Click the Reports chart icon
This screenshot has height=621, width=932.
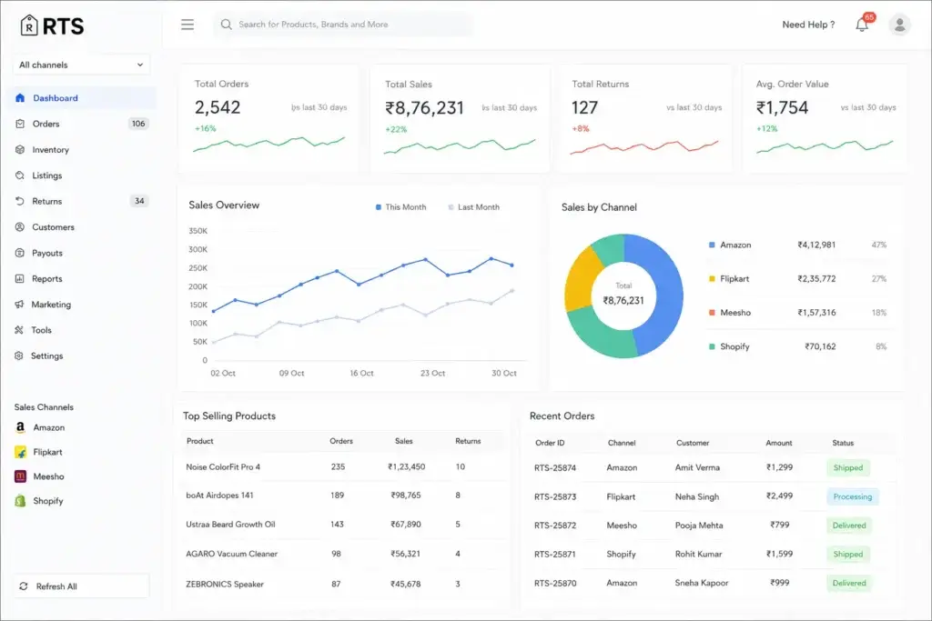click(20, 278)
